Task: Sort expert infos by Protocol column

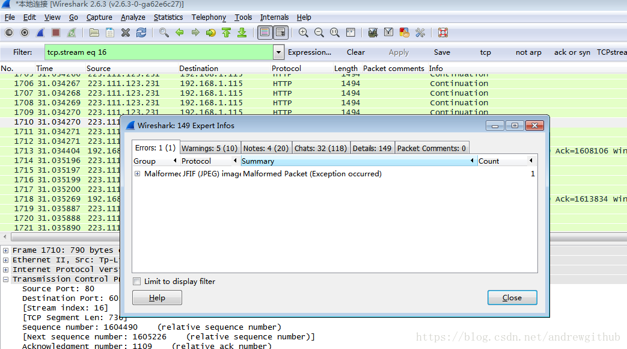Action: [x=209, y=161]
